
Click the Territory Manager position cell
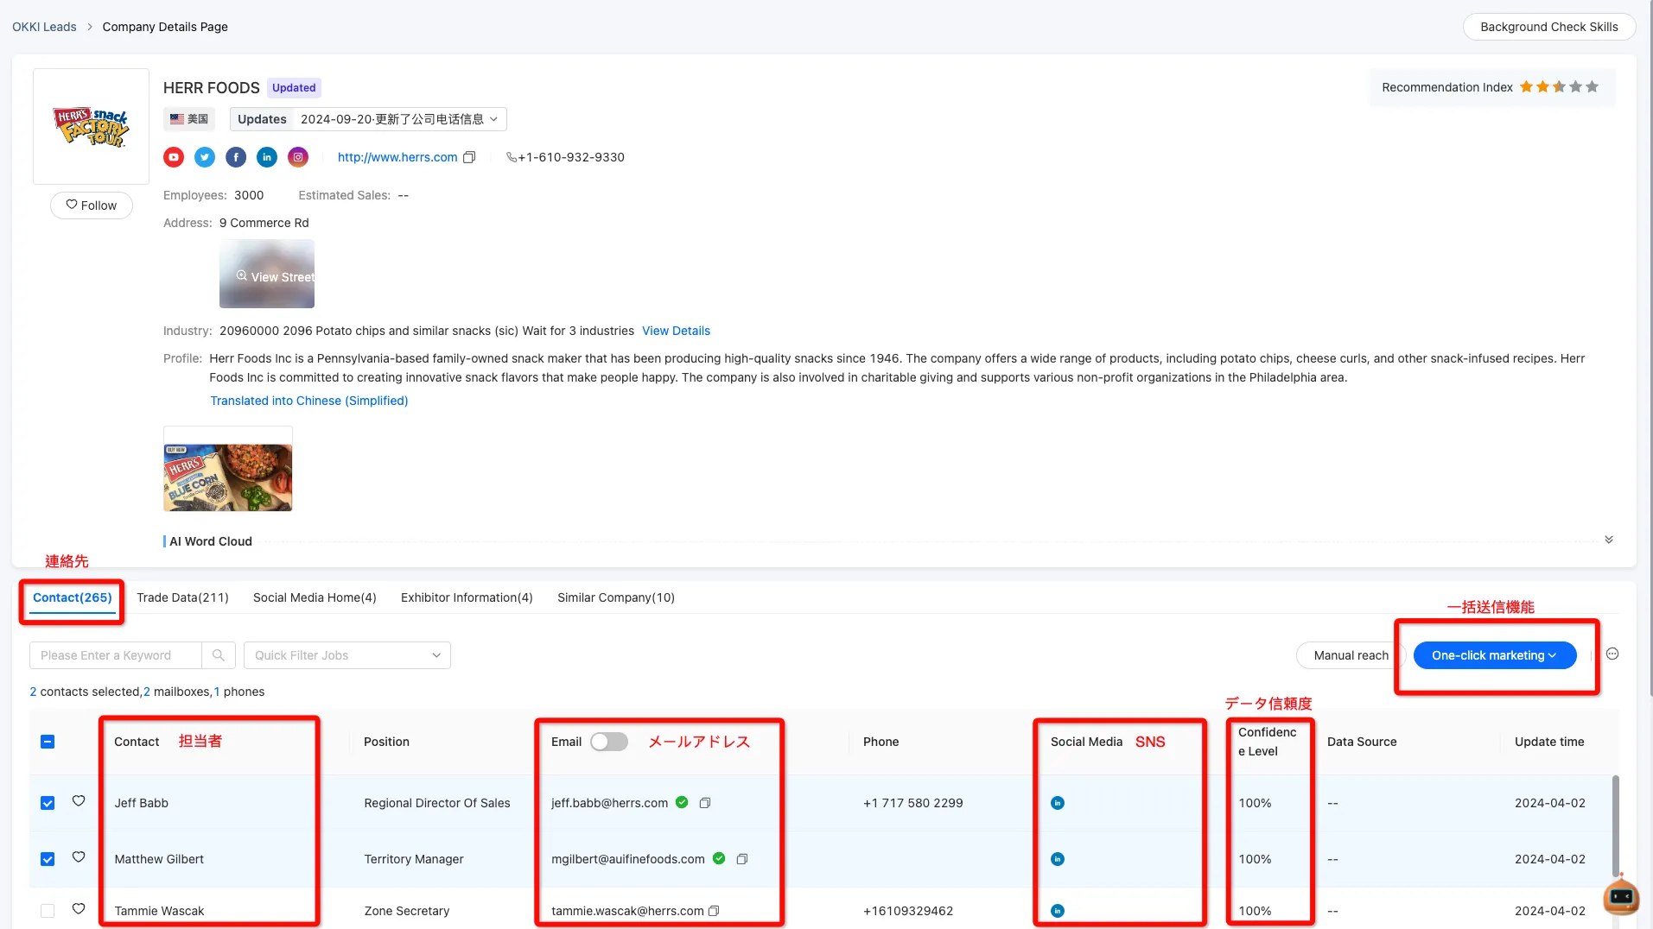414,859
